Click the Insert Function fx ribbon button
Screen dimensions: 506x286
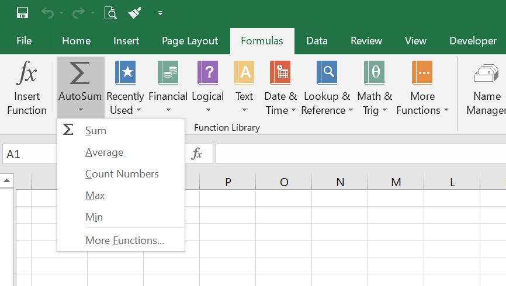[27, 87]
